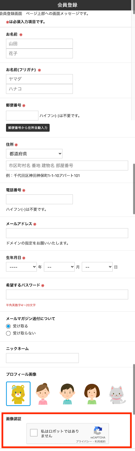The height and width of the screenshot is (451, 135).
Task: Open the birth day dropdown
Action: (97, 267)
